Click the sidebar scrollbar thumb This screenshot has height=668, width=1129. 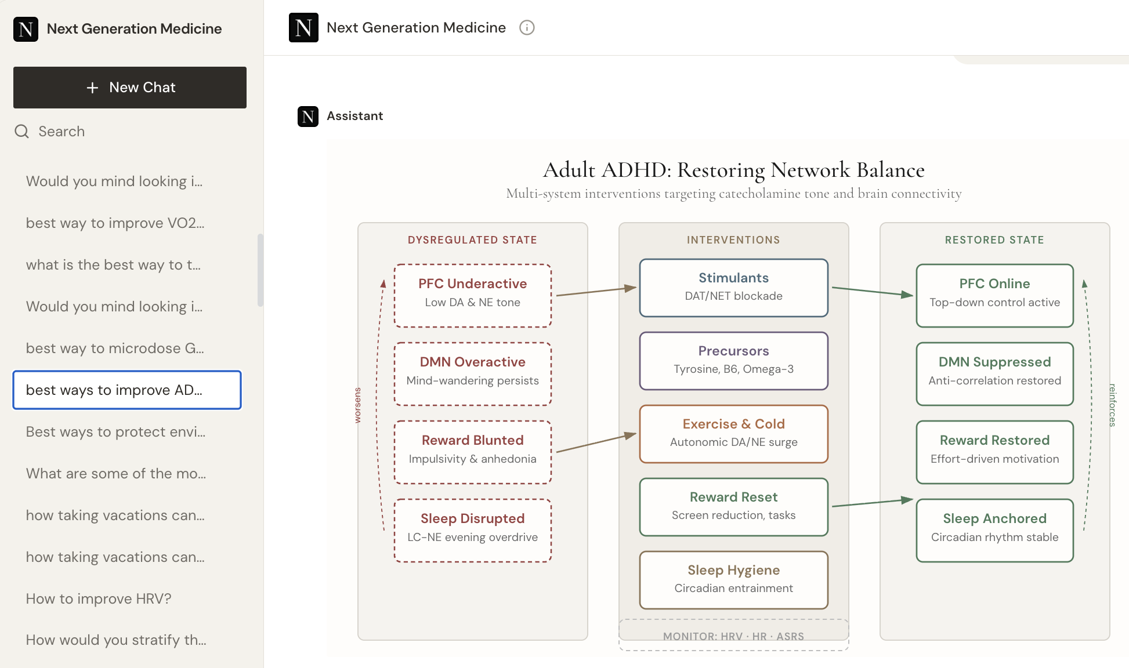pyautogui.click(x=260, y=270)
